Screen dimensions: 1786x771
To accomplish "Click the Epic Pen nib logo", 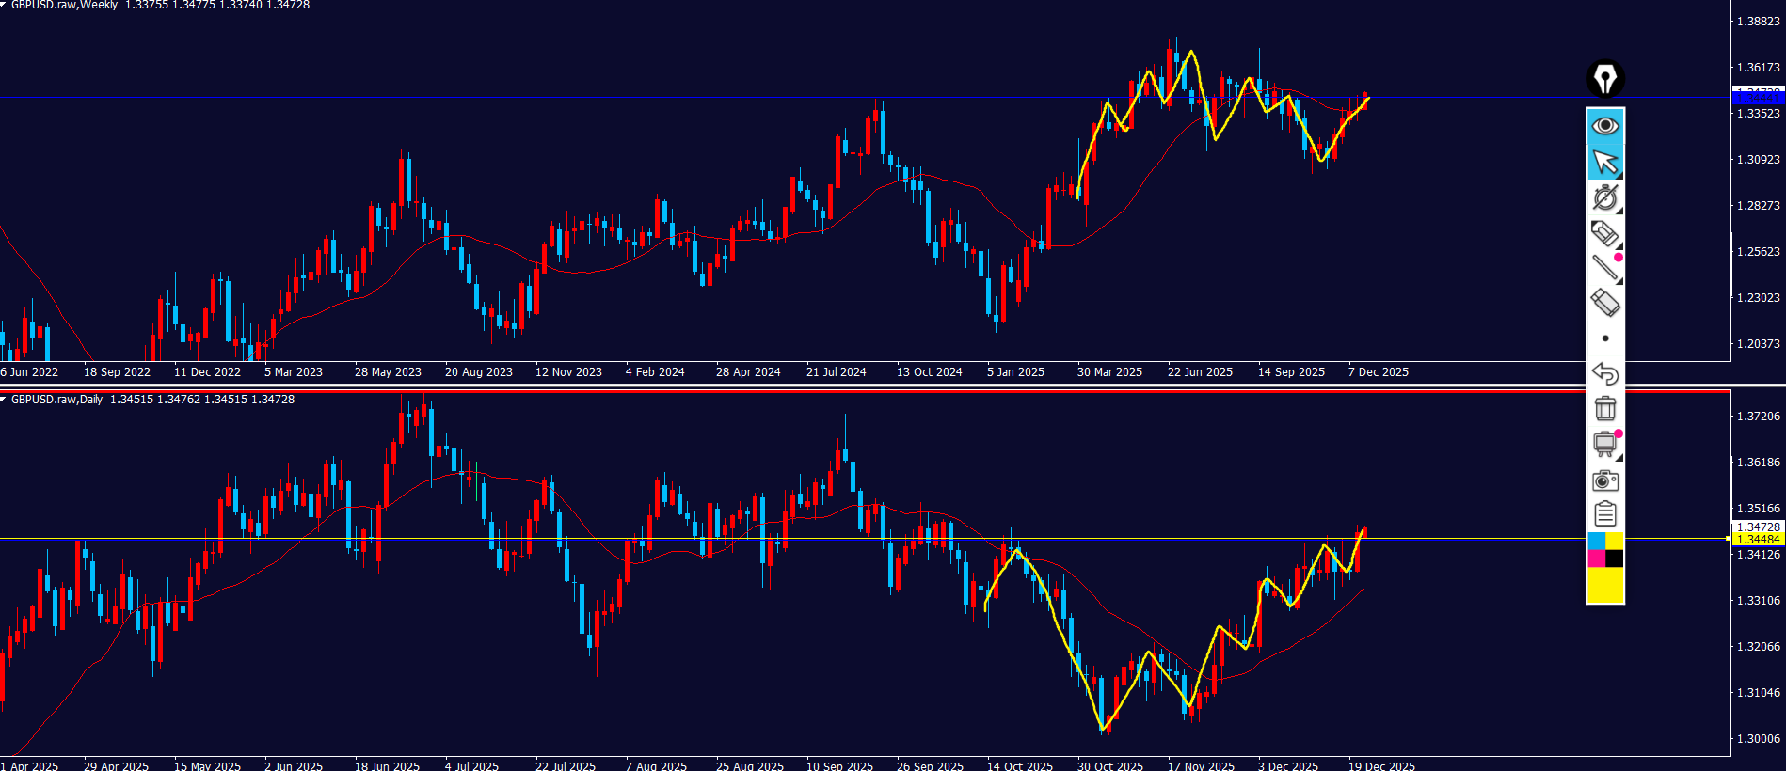I will click(1604, 79).
